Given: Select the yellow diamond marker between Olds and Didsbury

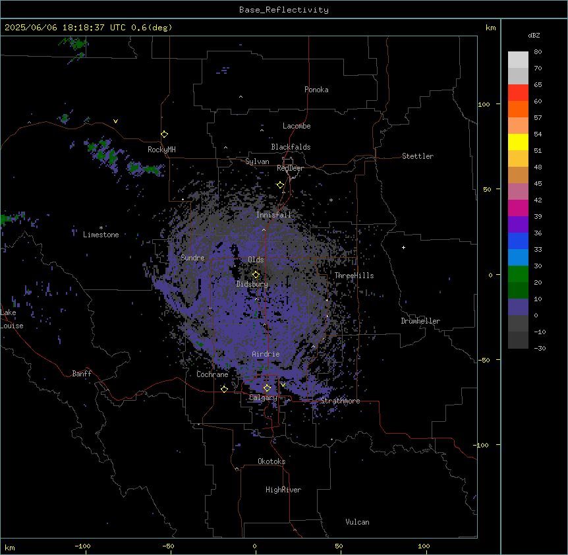Looking at the screenshot, I should coord(256,274).
